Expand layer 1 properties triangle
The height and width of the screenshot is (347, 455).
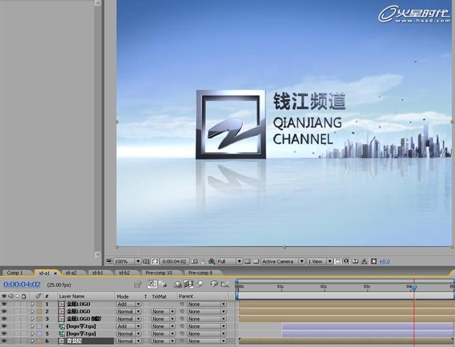[32, 304]
